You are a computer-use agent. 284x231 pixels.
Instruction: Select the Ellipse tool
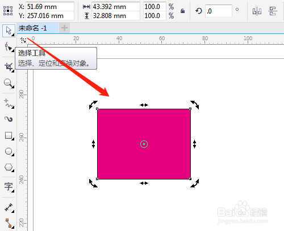[x=9, y=151]
